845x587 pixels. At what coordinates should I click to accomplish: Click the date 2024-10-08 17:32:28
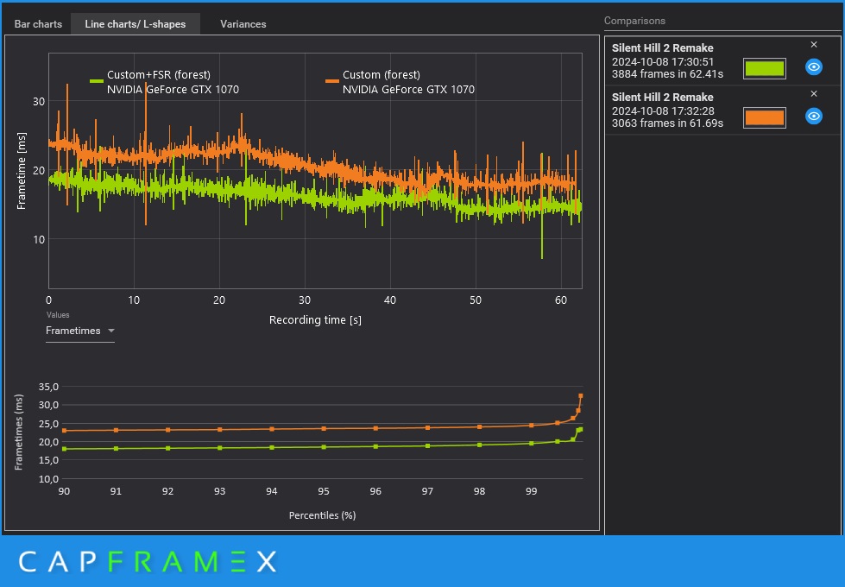pyautogui.click(x=663, y=111)
